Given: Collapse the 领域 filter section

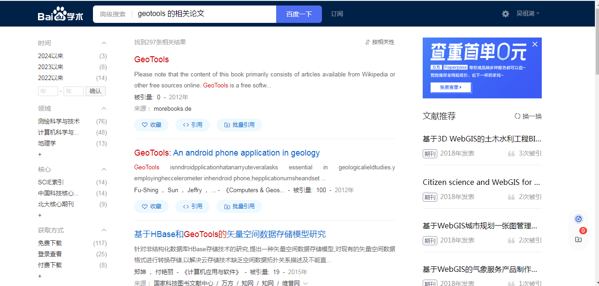Looking at the screenshot, I should (104, 108).
